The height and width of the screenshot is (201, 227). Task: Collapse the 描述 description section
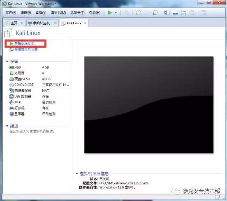[x=7, y=126]
